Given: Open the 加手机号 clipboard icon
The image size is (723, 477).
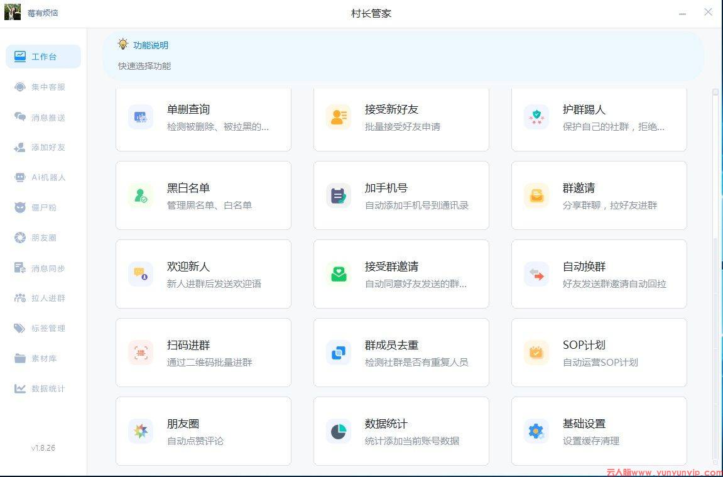Looking at the screenshot, I should (338, 195).
